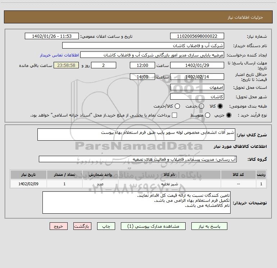Image resolution: width=277 pixels, height=268 pixels.
Task: Click the request creator field
Action: coord(152,55)
